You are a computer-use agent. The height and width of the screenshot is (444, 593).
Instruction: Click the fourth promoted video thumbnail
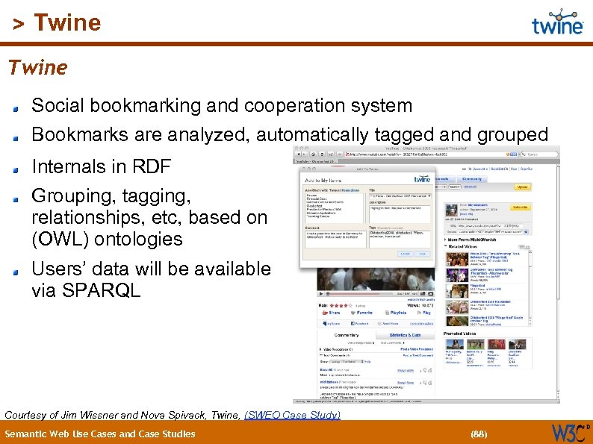[518, 344]
